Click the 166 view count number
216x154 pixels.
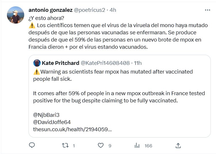148,146
